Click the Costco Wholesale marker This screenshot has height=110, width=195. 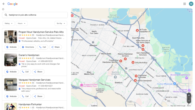175,84
